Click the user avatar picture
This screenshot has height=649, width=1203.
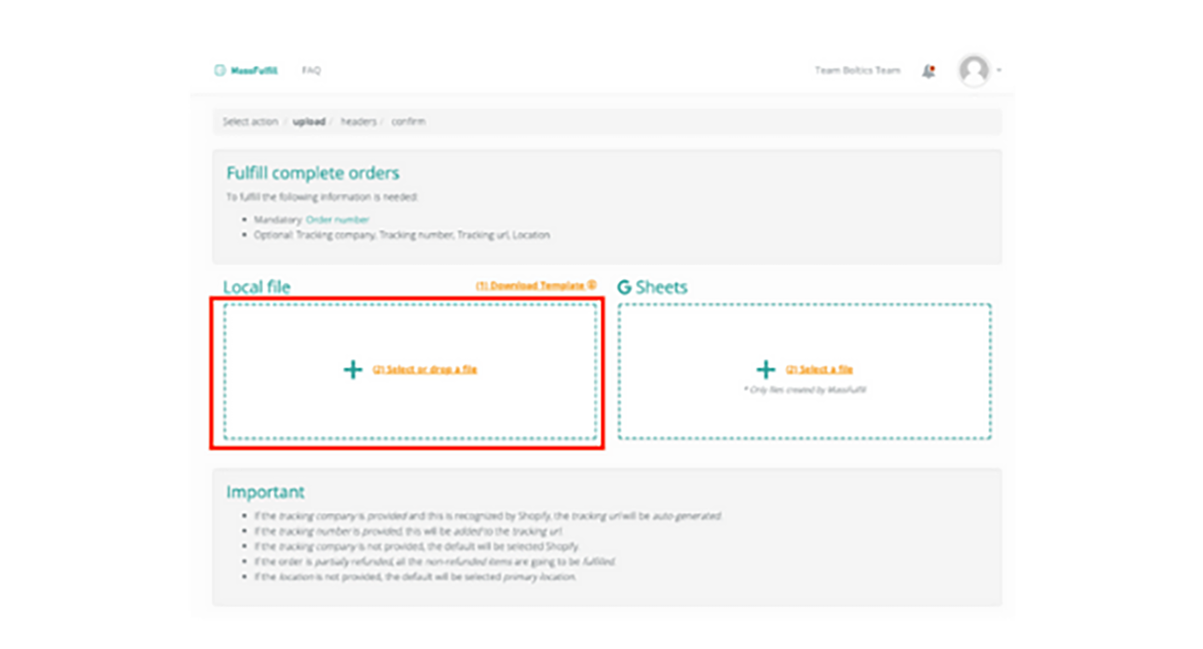coord(974,71)
